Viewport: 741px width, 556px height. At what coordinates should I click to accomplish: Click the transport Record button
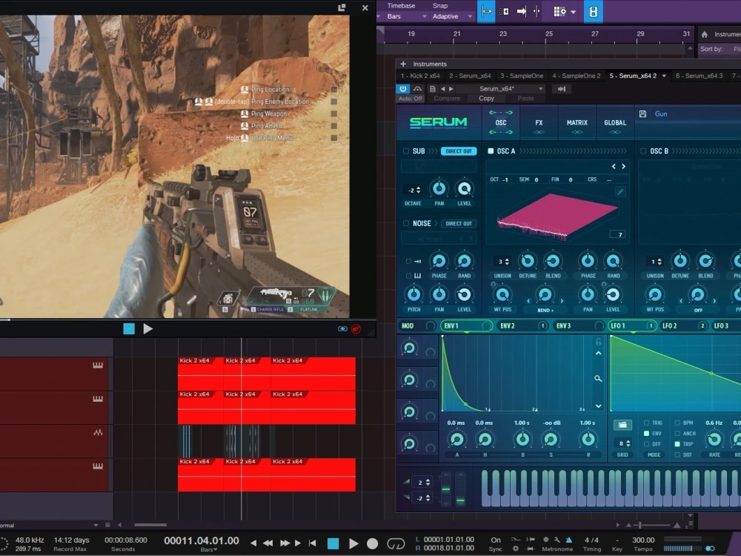tap(373, 543)
